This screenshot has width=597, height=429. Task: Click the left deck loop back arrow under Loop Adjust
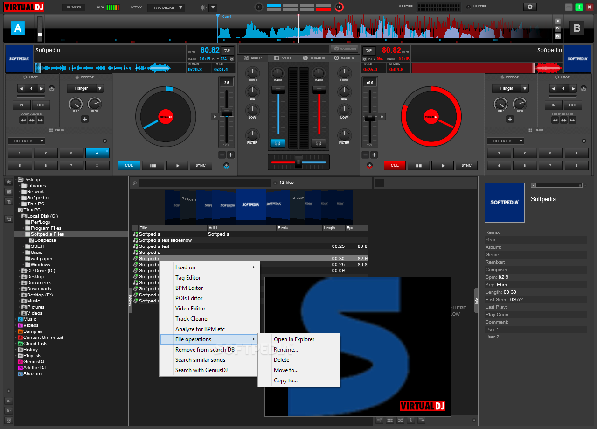[x=22, y=120]
